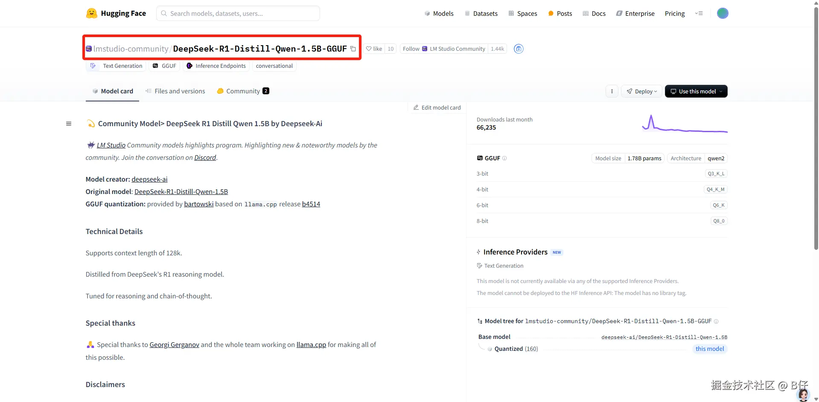Click the Technical Details heading

coord(114,231)
